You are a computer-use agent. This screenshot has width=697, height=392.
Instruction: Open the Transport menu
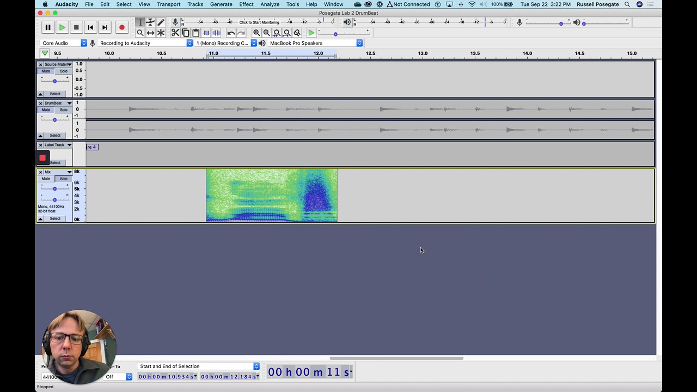point(169,4)
